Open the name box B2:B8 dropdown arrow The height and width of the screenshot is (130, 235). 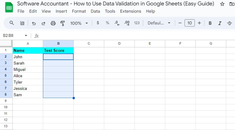(x=26, y=36)
